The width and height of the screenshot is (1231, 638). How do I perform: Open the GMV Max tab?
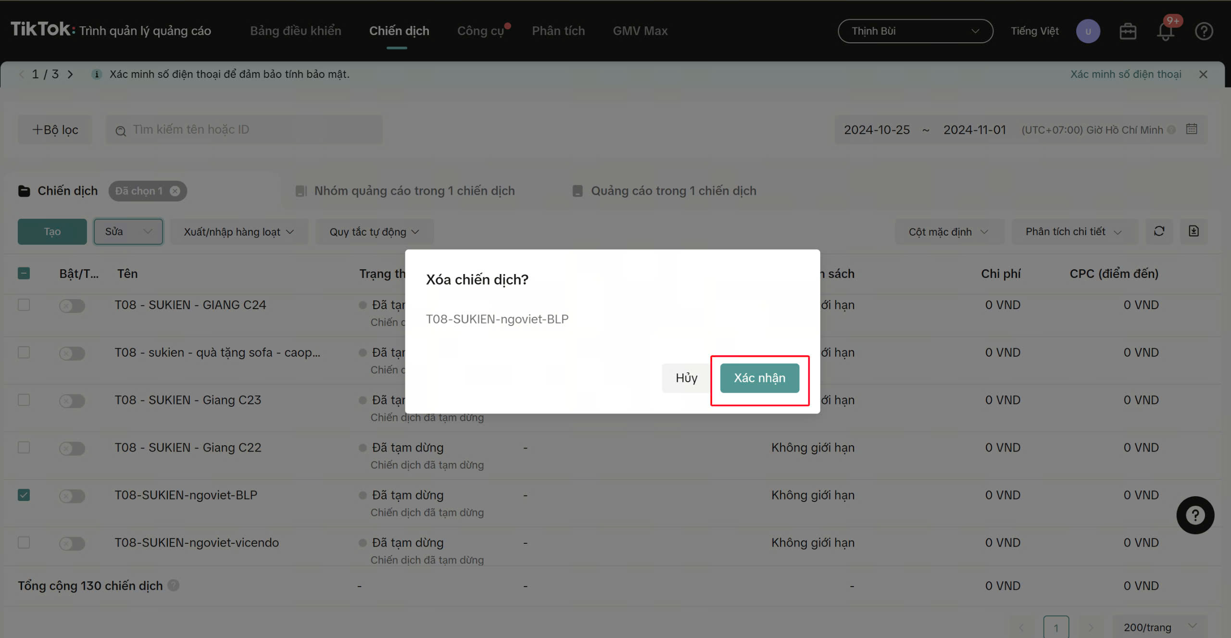pos(640,31)
